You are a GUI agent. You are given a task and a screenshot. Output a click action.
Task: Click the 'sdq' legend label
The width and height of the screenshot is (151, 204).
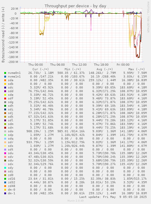click(x=11, y=139)
